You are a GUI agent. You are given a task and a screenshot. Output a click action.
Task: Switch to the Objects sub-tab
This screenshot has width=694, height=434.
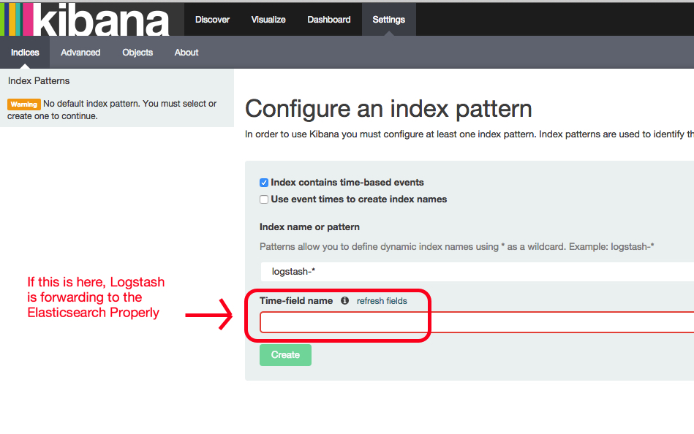coord(137,52)
